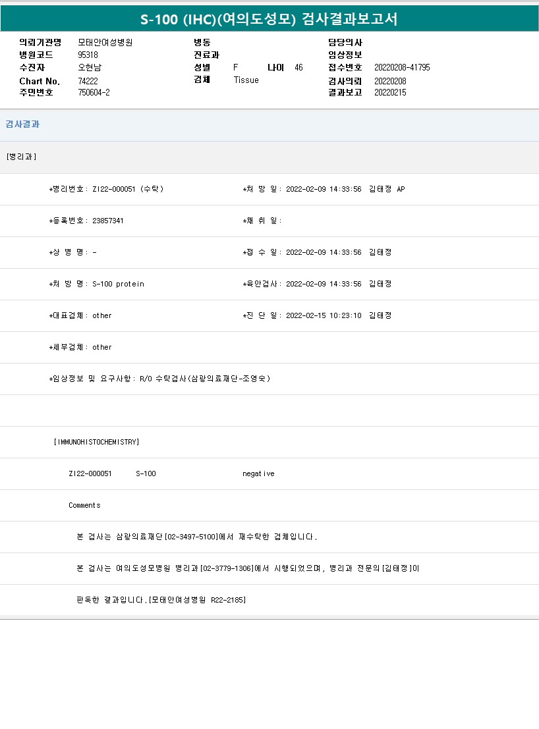539x729 pixels.
Task: Select the 결과보고 date 20220215
Action: click(390, 93)
